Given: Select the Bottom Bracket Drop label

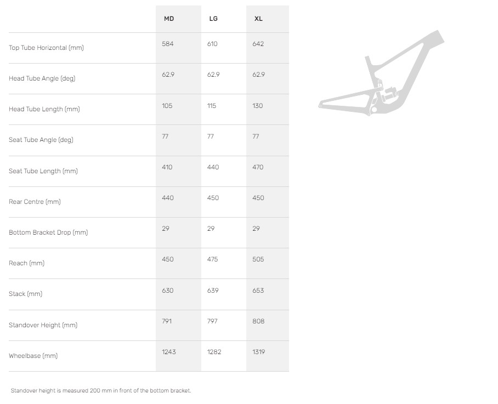Looking at the screenshot, I should (48, 232).
